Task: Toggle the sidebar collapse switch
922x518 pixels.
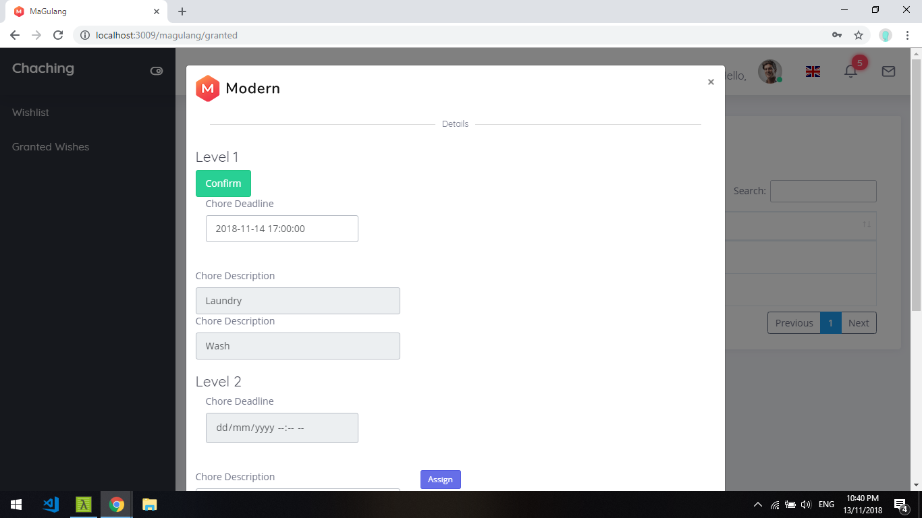Action: [157, 71]
